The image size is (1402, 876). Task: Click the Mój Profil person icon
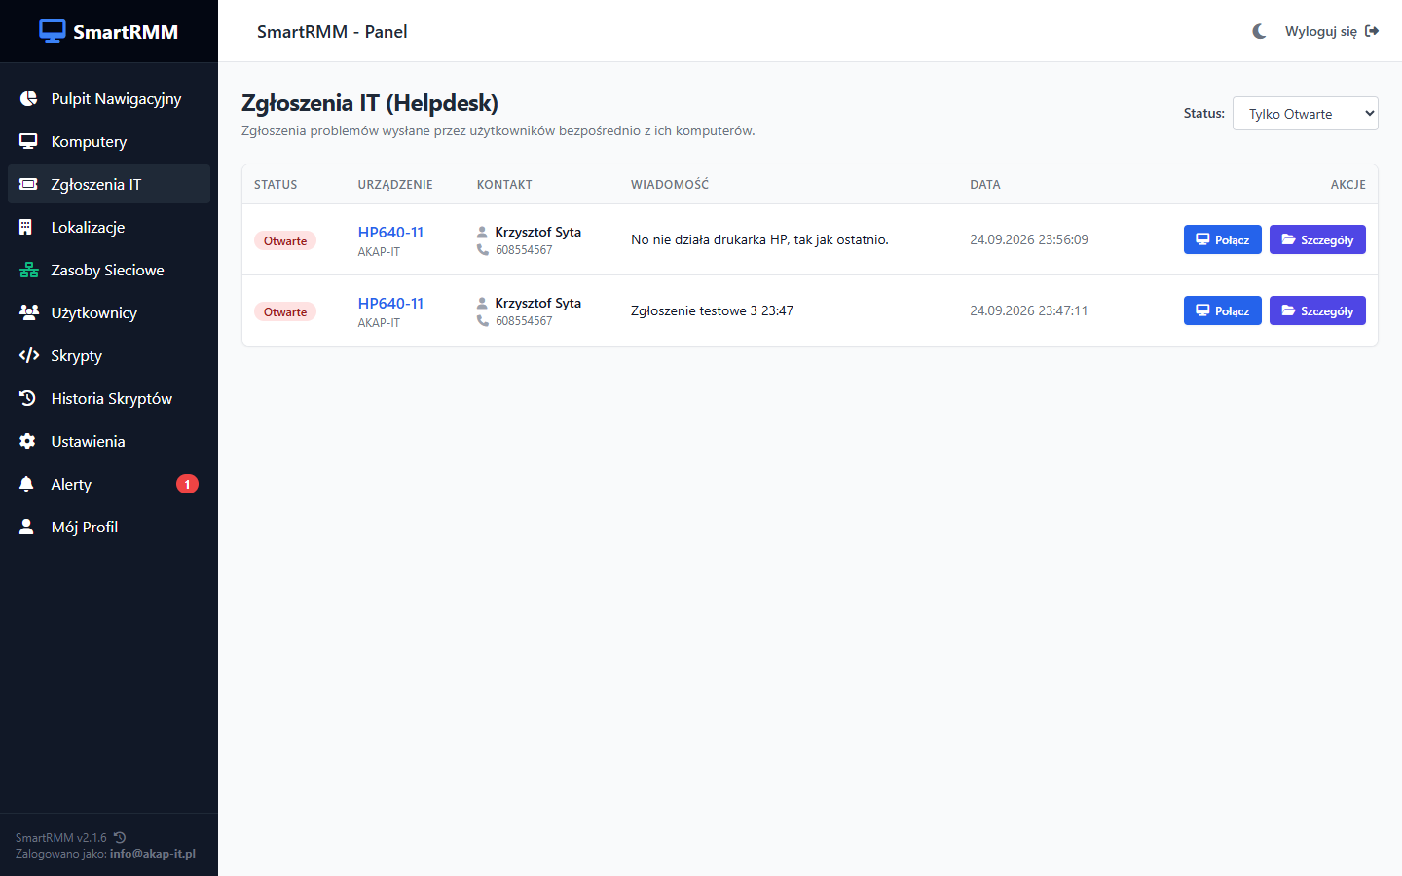[x=26, y=527]
